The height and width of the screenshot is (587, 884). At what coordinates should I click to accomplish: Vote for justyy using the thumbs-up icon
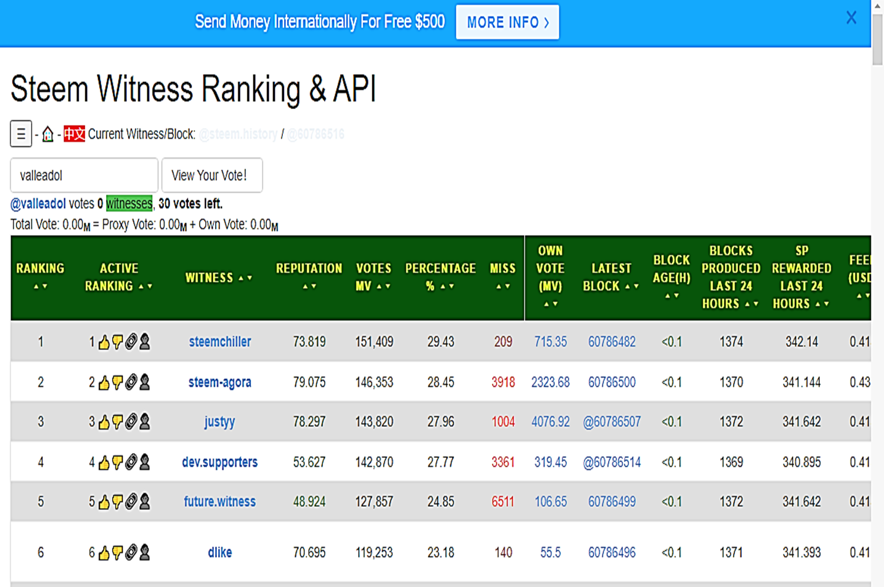[x=104, y=422]
